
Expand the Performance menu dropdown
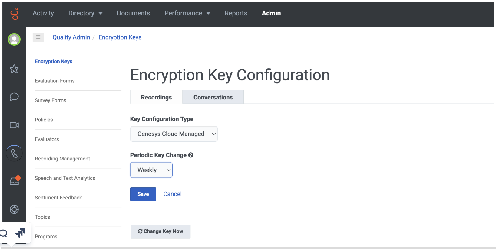187,13
